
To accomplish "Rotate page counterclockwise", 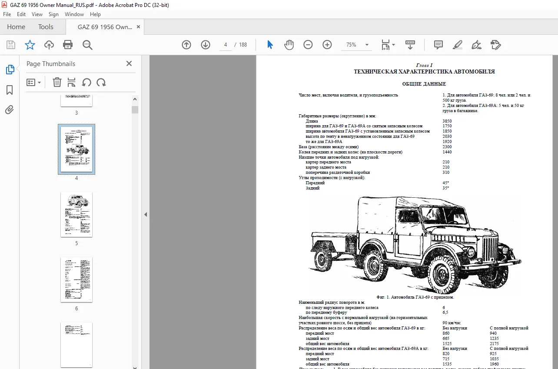I will [x=86, y=82].
